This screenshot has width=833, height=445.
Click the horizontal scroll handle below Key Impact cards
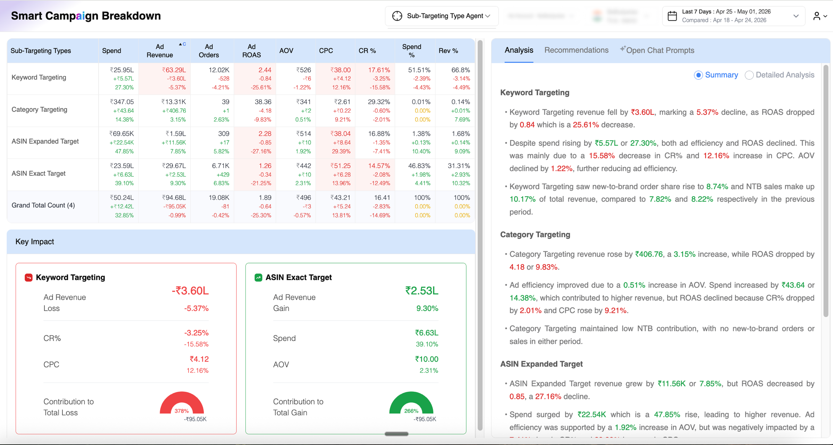[x=396, y=434]
